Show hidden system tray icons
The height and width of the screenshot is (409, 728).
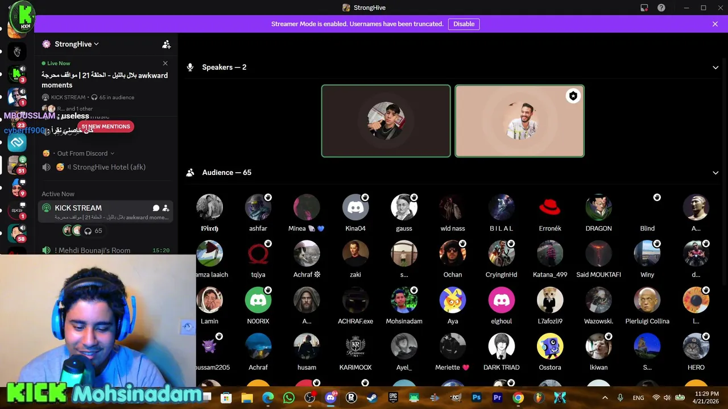click(x=605, y=398)
